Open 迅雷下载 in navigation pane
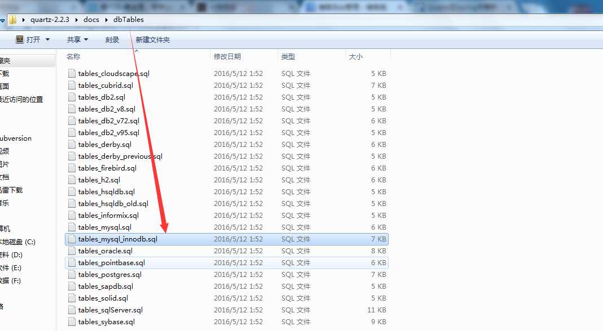 (11, 190)
